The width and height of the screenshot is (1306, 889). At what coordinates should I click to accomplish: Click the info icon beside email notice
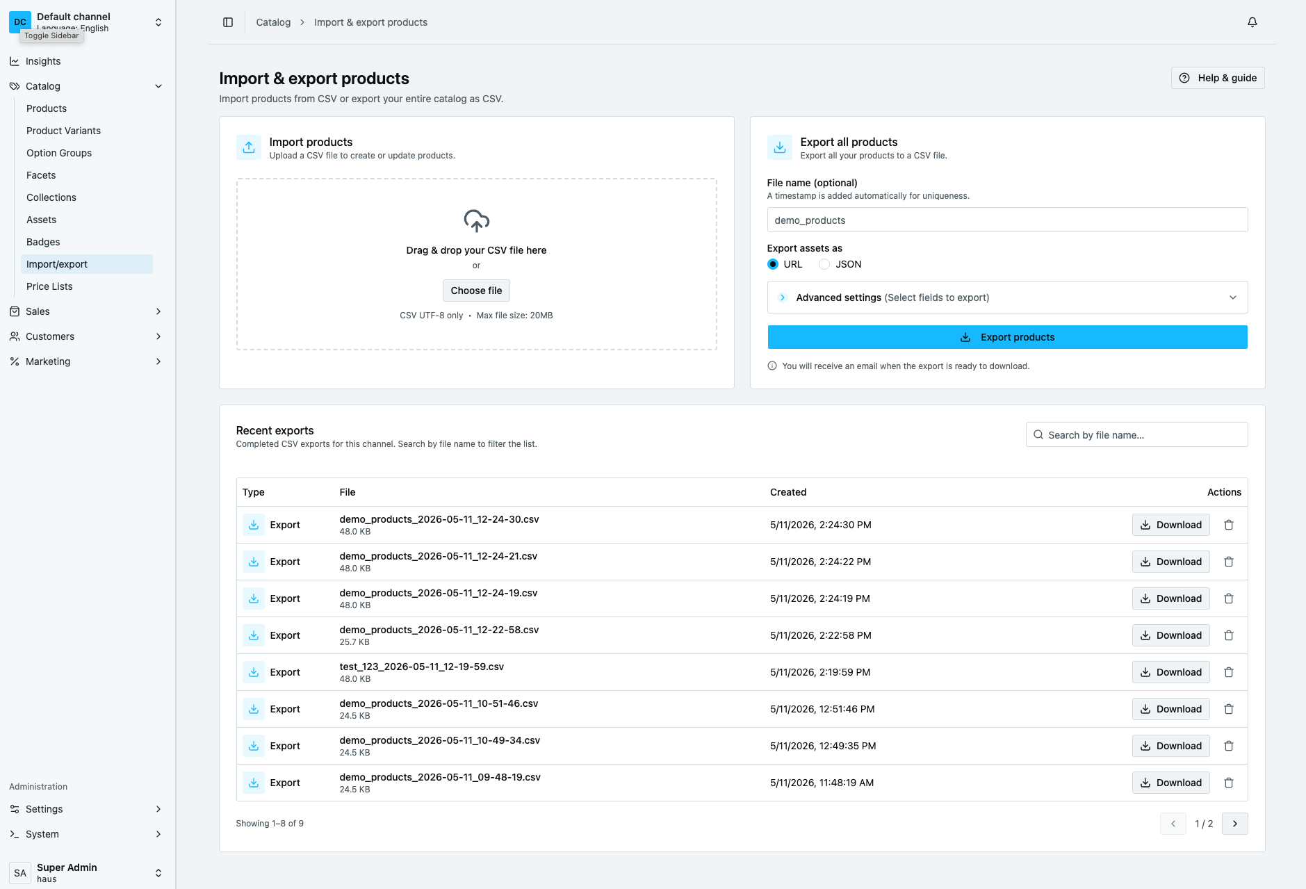click(x=772, y=366)
